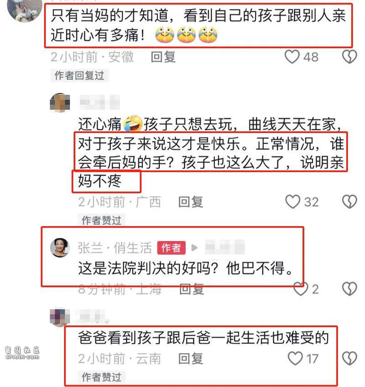Dislike the Shanghai author reply
The width and height of the screenshot is (365, 387).
[x=349, y=289]
